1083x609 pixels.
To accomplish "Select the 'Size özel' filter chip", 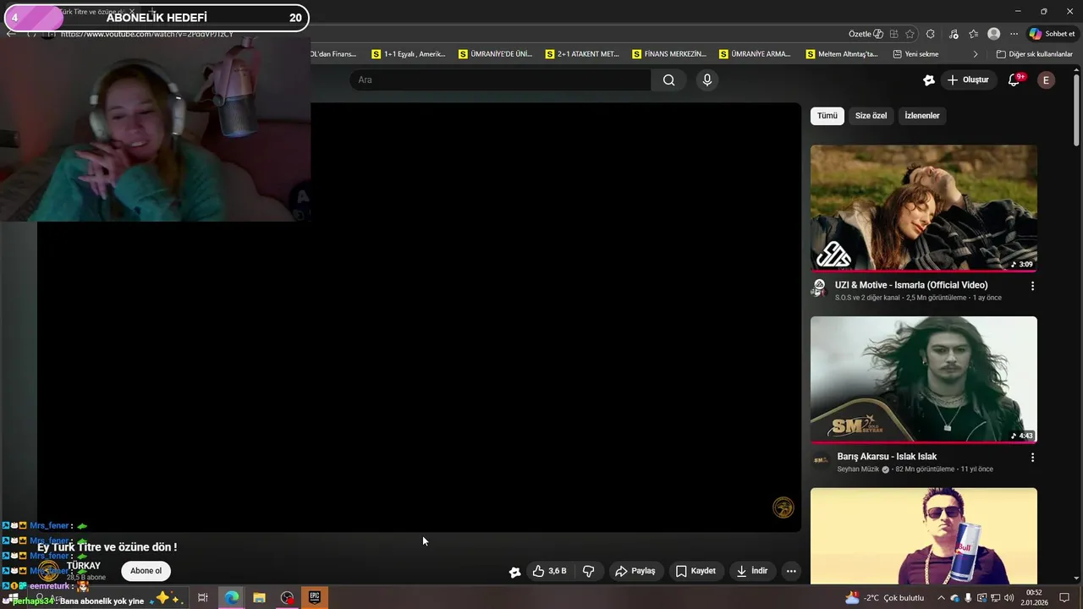I will [871, 116].
